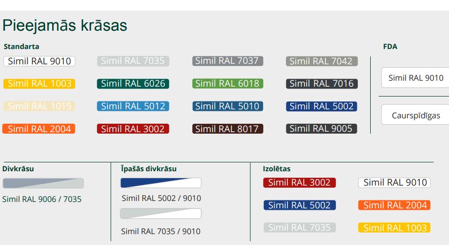Pick the Simil RAL 5010 blue swatch
This screenshot has height=245, width=449.
(x=227, y=106)
